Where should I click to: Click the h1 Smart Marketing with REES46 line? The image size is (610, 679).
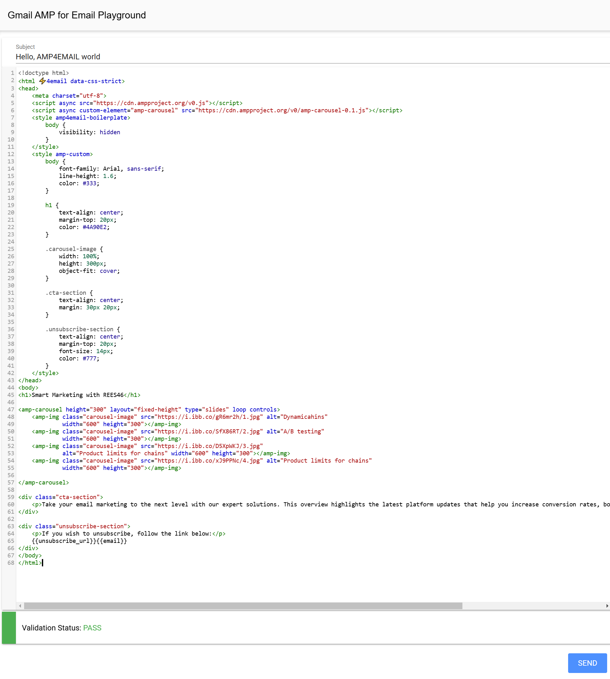click(x=79, y=395)
